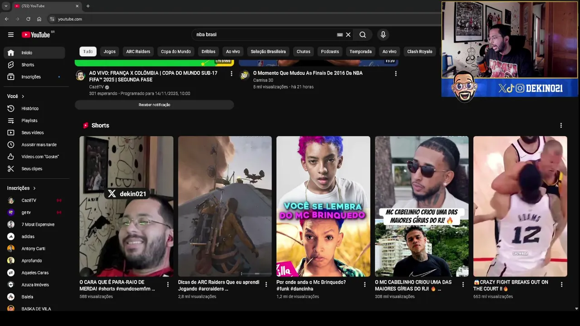Open the browser tab search dropdown
This screenshot has height=326, width=580.
tap(5, 6)
